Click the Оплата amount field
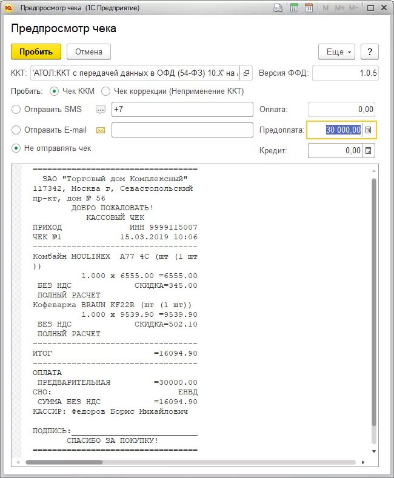The image size is (394, 478). (x=341, y=110)
